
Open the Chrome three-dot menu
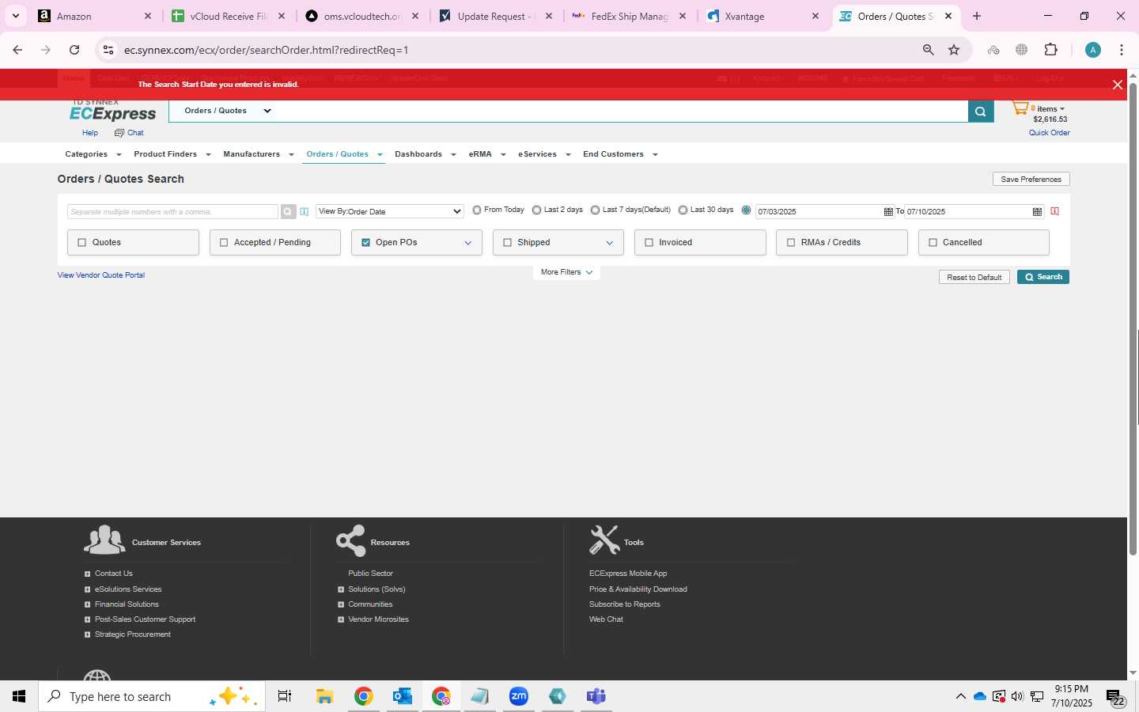(x=1122, y=50)
